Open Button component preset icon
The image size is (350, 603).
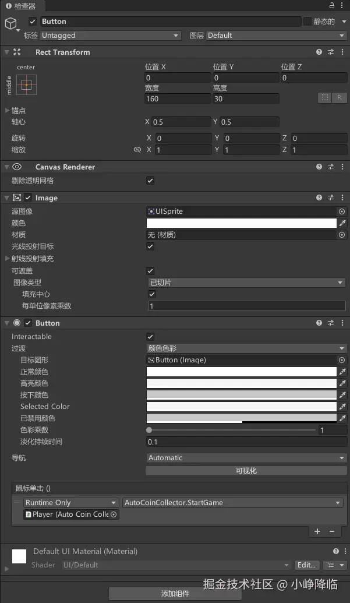coord(331,323)
